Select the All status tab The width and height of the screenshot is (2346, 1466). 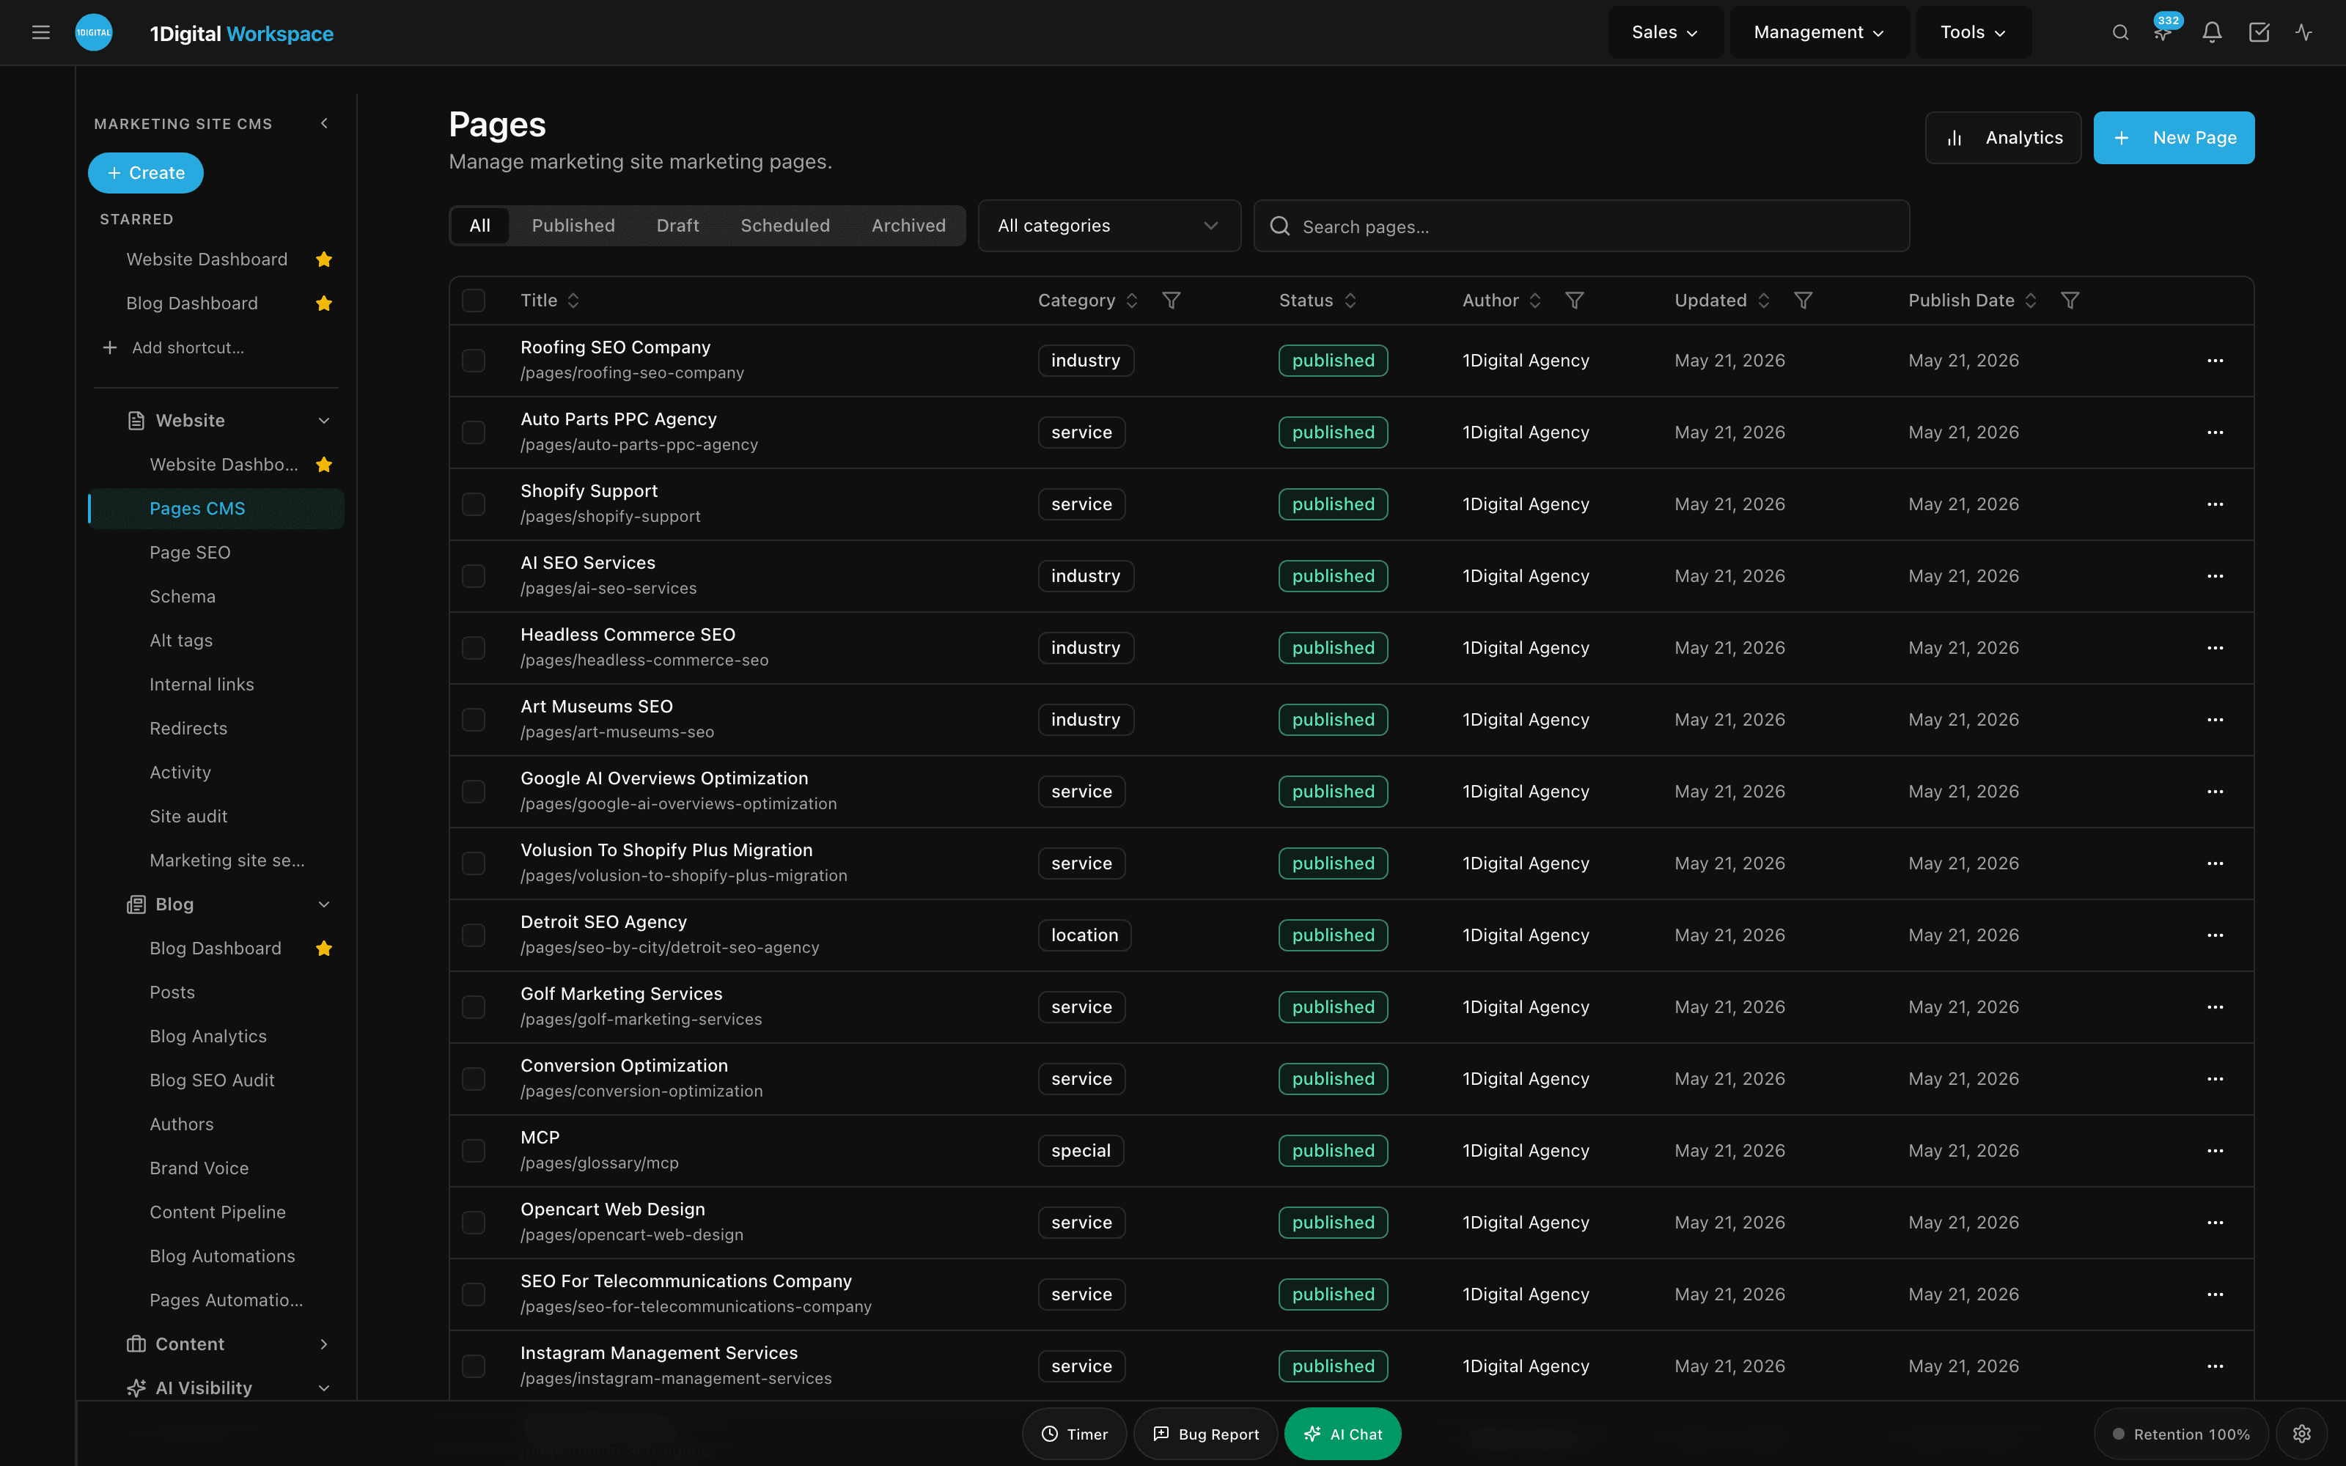(480, 226)
